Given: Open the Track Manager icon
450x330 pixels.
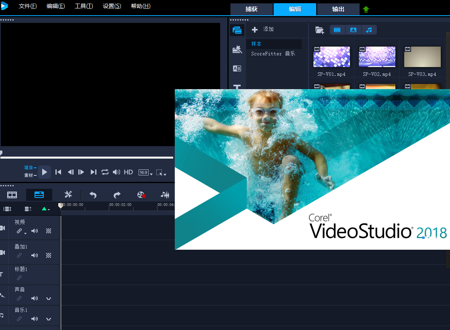Looking at the screenshot, I should coord(28,209).
